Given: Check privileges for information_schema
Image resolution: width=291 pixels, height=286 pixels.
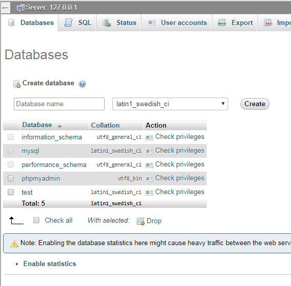Looking at the screenshot, I should click(x=180, y=137).
